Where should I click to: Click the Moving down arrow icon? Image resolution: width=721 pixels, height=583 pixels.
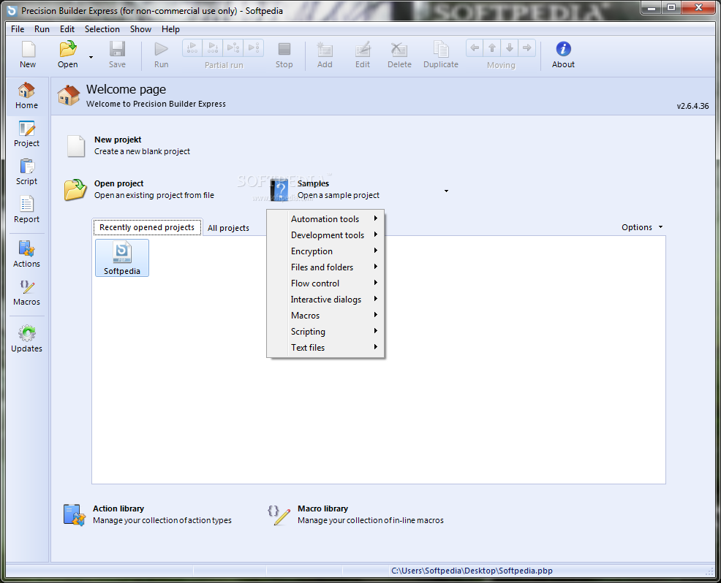[510, 47]
